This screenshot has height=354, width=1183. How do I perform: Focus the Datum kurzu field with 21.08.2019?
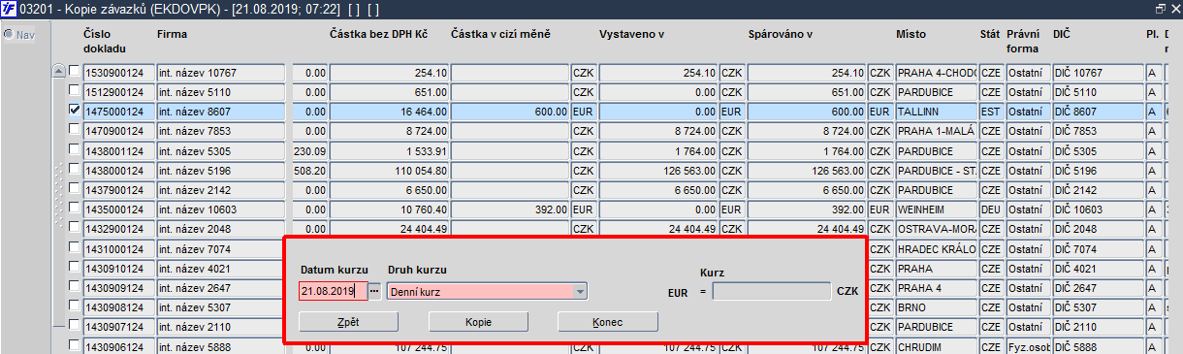tap(334, 290)
